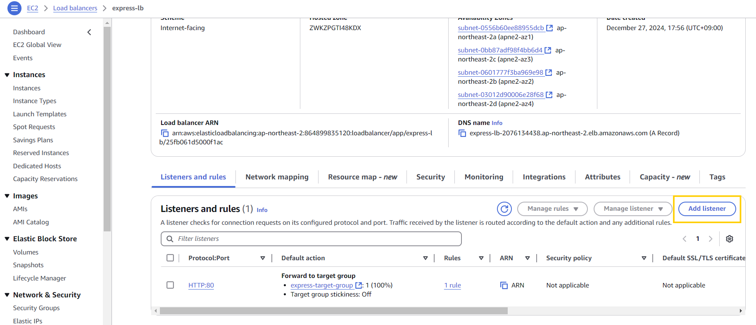Copy the HTTP:80 listener ARN
Image resolution: width=756 pixels, height=325 pixels.
pyautogui.click(x=504, y=285)
